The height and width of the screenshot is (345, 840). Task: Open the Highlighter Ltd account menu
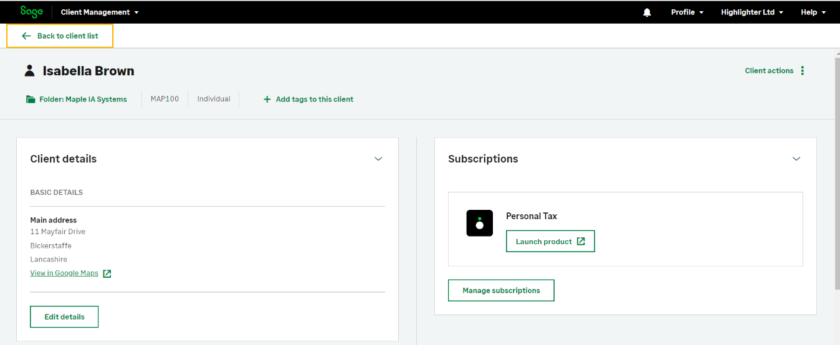point(752,12)
